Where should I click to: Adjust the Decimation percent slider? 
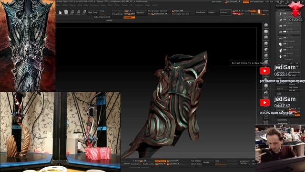click(x=158, y=14)
